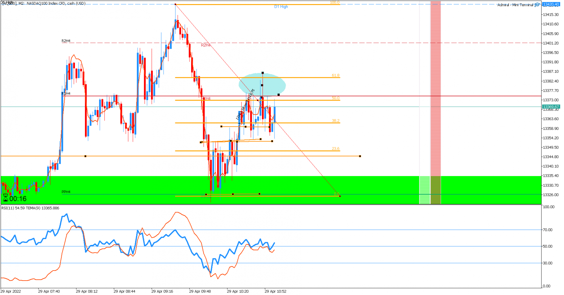Click the right endpoint square of orange horizontal line
Image resolution: width=564 pixels, height=295 pixels.
[x=360, y=156]
